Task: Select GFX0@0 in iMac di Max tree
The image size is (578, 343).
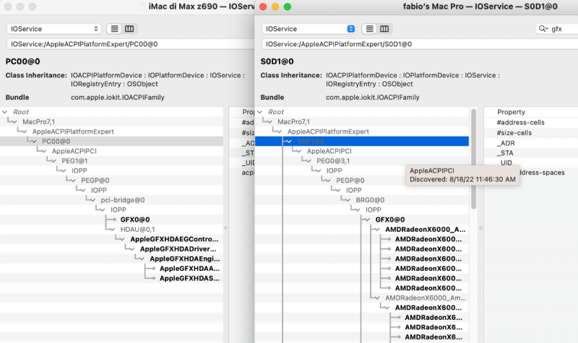Action: [135, 220]
